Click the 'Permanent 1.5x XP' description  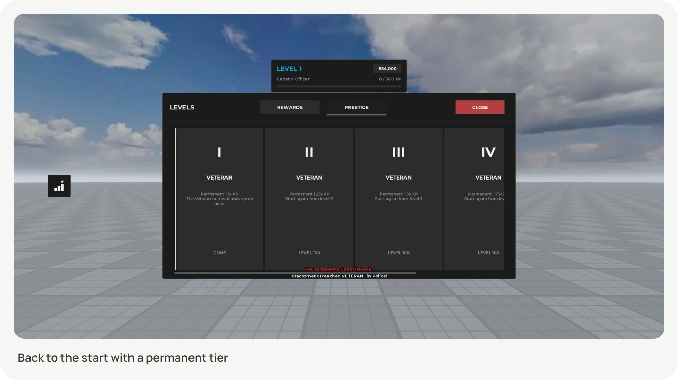click(x=399, y=194)
